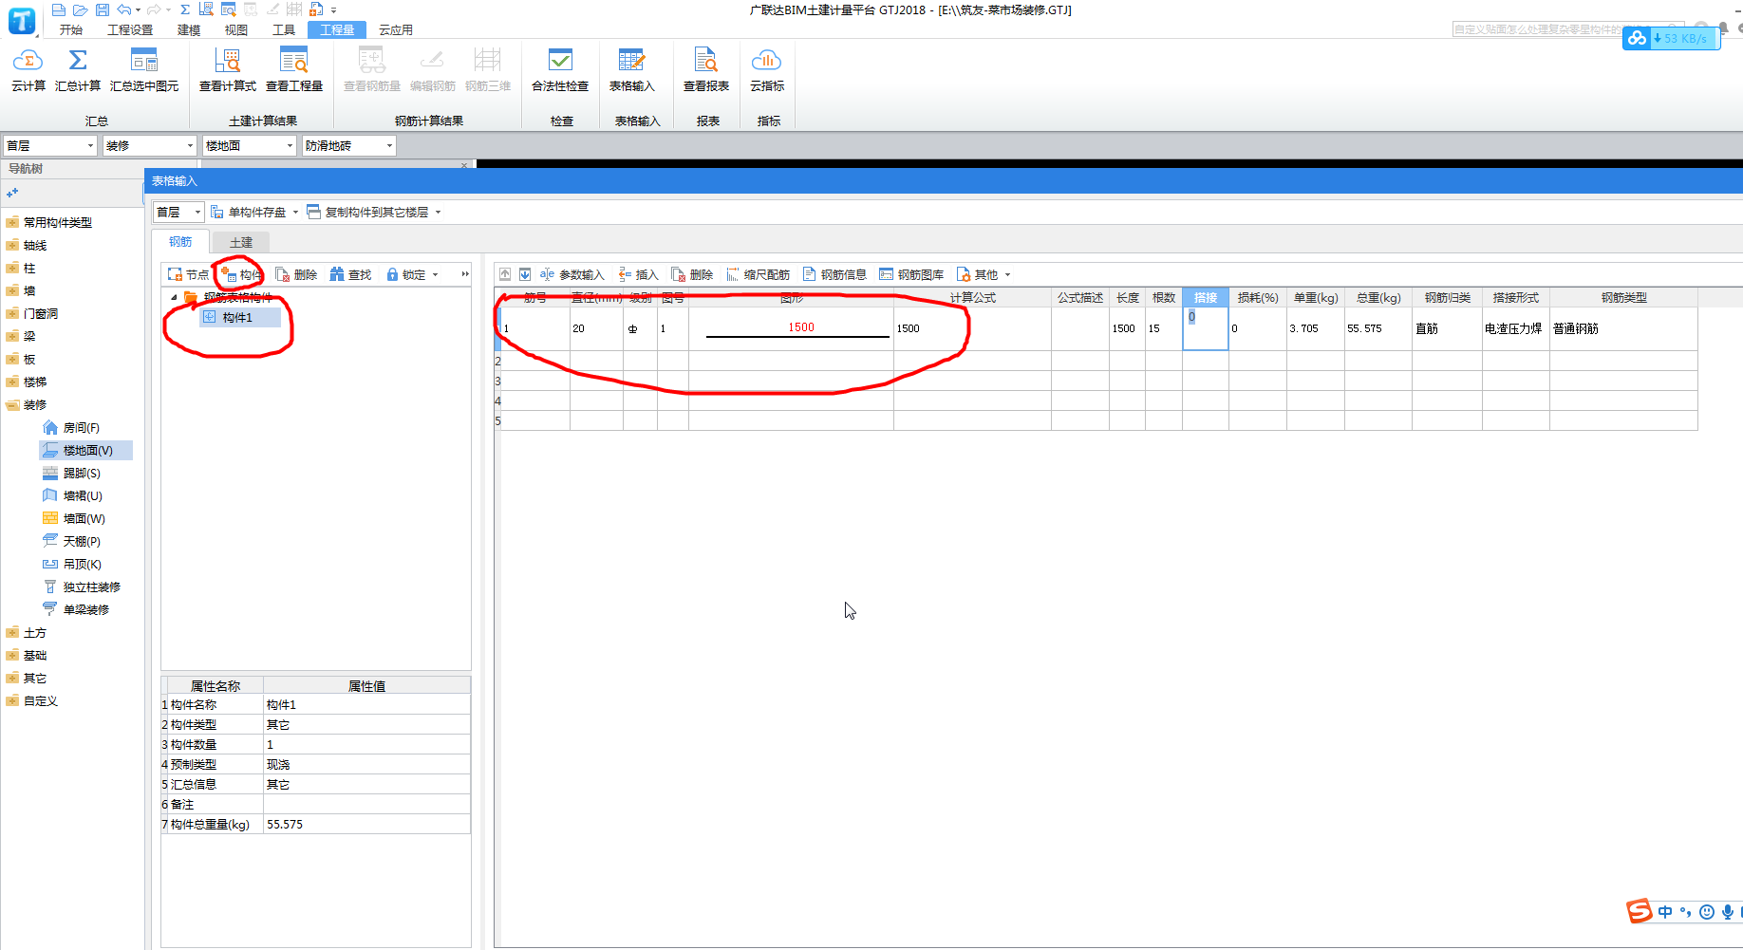Collapse the 钢筋表格构件 tree node
Image resolution: width=1743 pixels, height=950 pixels.
pos(174,297)
